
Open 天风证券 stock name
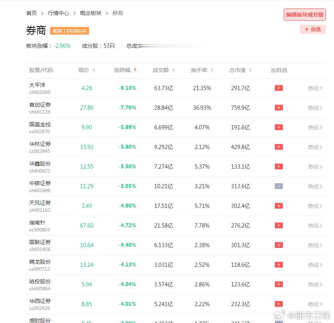(x=40, y=203)
